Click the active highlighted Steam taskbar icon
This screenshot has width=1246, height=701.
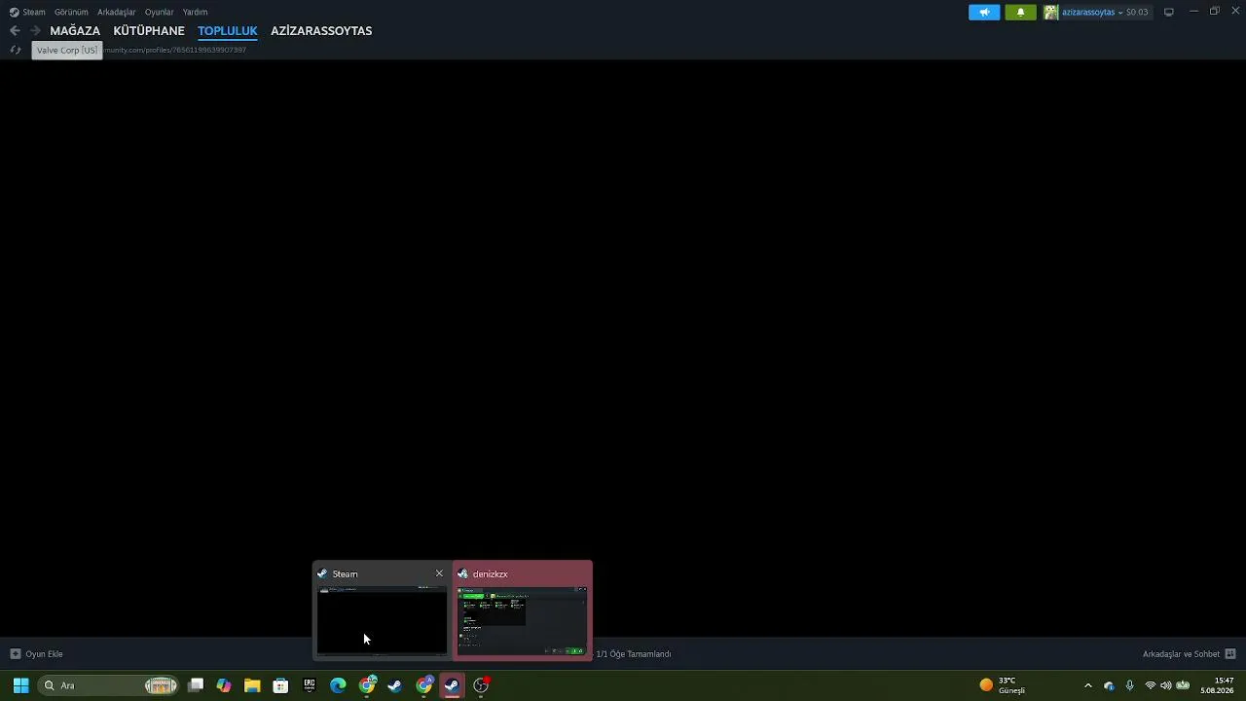(452, 685)
